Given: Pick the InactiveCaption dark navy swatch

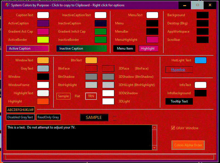Looking at the screenshot, I should click(x=101, y=23).
